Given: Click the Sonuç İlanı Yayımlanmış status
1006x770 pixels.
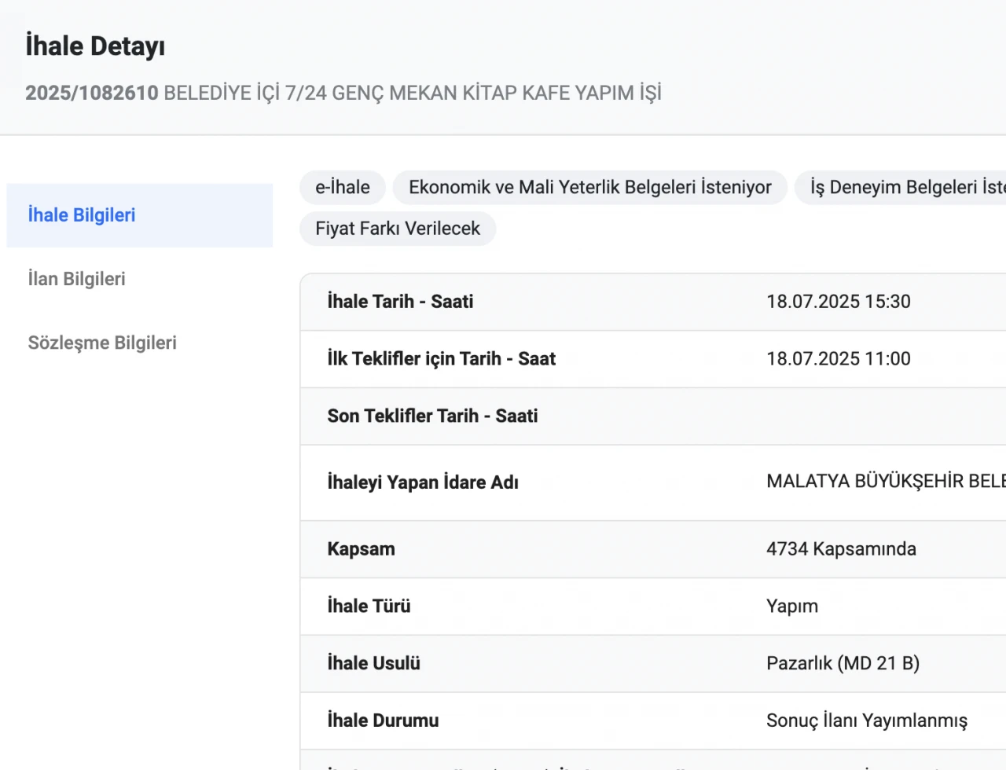Looking at the screenshot, I should pyautogui.click(x=867, y=721).
